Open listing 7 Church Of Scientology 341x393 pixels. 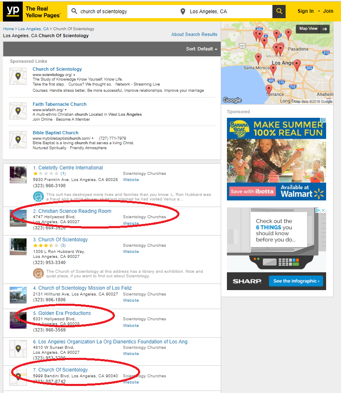[x=60, y=370]
